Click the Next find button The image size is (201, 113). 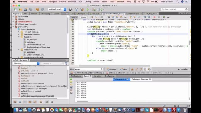coord(123,69)
